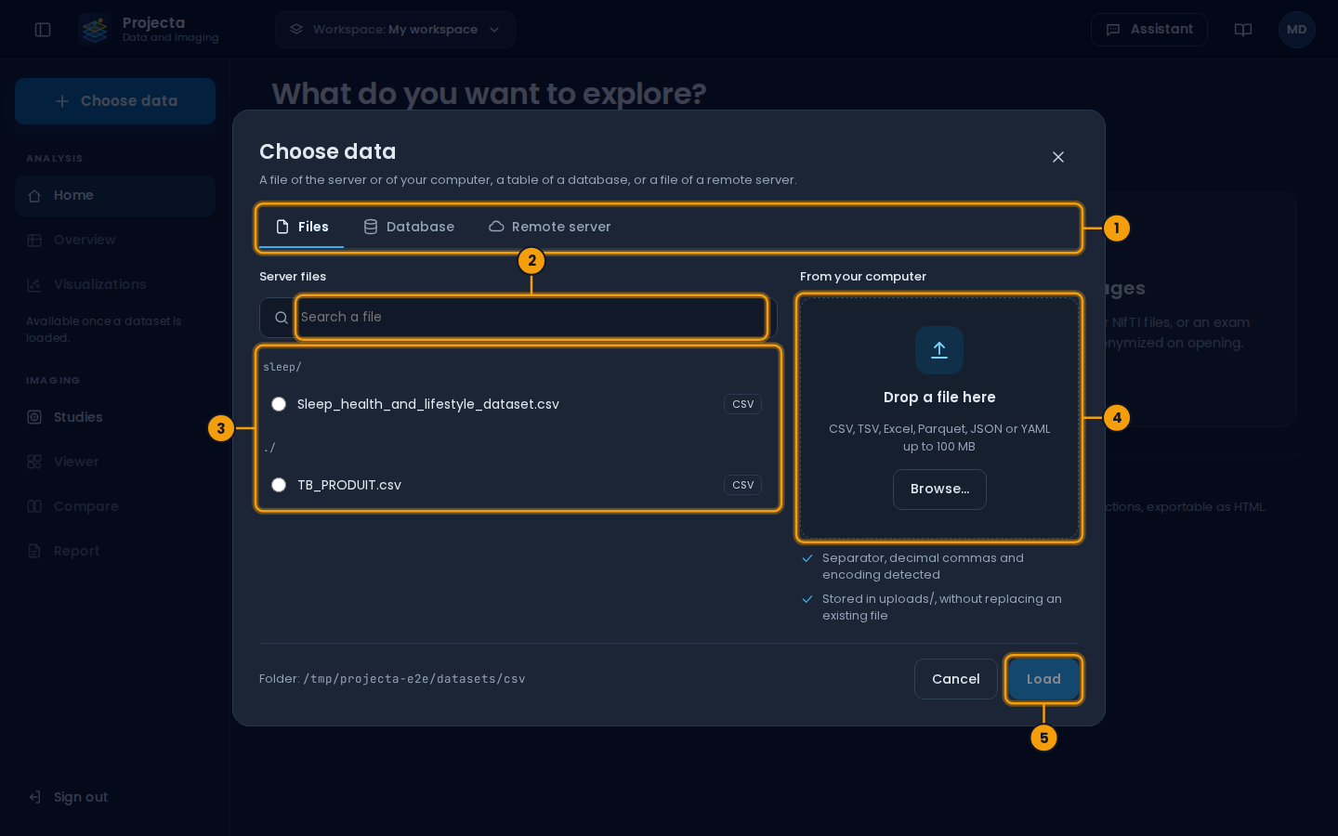Open the Assistant panel
Screen dimensions: 1338x836
tap(1149, 30)
